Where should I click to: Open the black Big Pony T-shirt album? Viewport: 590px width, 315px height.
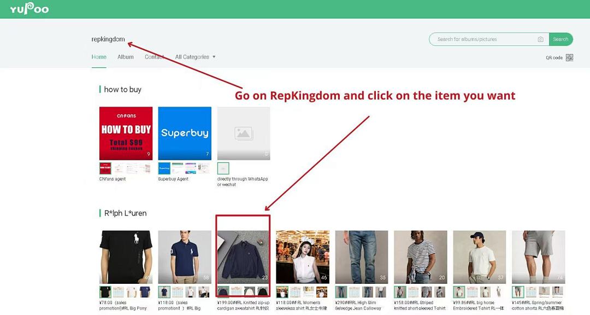click(126, 257)
